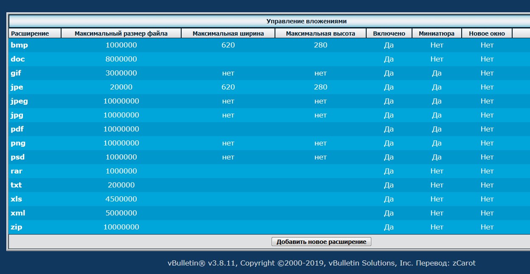The height and width of the screenshot is (274, 530).
Task: Click the xls extension name
Action: pyautogui.click(x=16, y=199)
